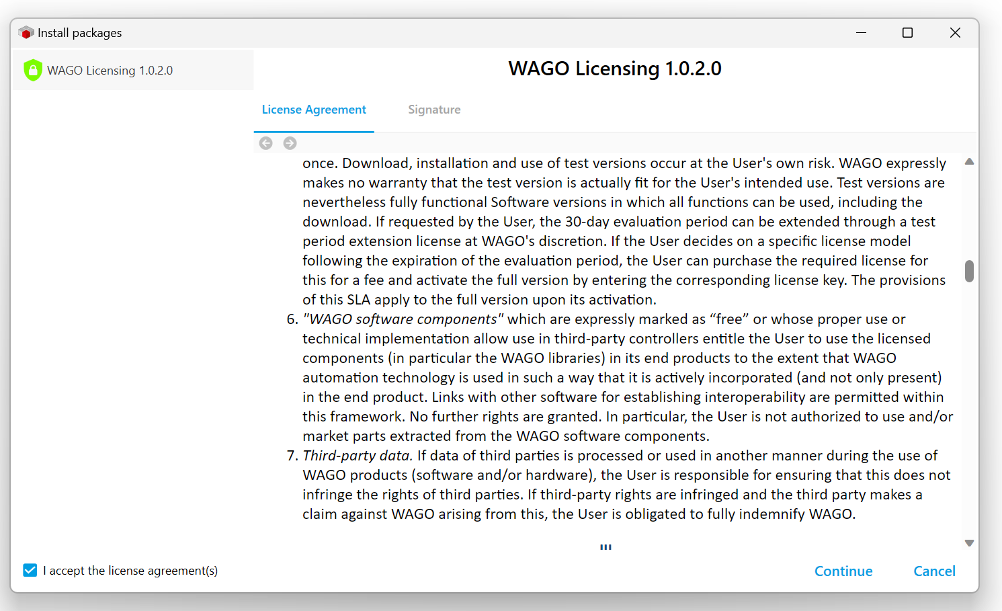Cancel the package installation

[934, 571]
